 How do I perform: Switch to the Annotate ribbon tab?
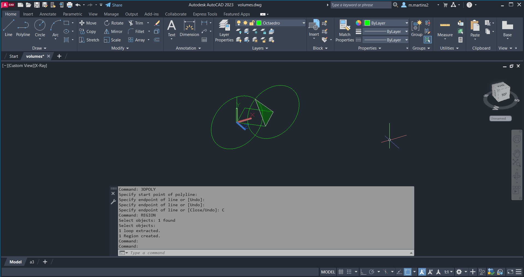click(48, 14)
